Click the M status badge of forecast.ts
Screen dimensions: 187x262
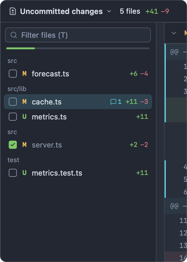24,74
